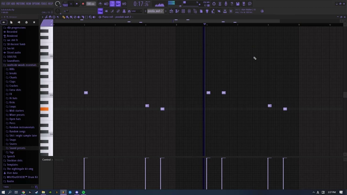This screenshot has height=195, width=347.
Task: Open the OPTIONS menu
Action: click(36, 4)
